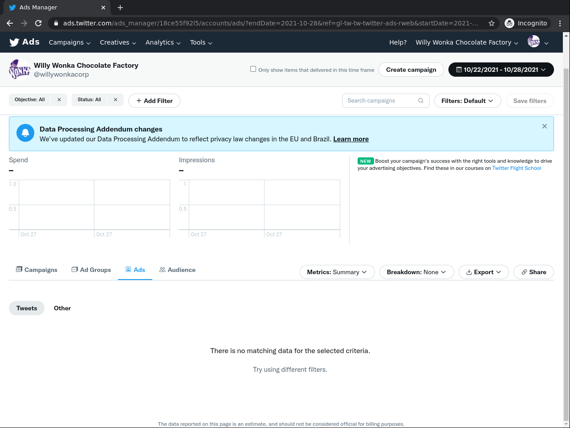Open the Twitter Flight School link

click(x=517, y=168)
